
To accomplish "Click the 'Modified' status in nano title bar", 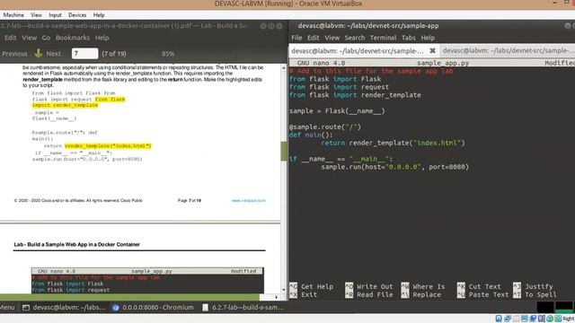I will (x=560, y=63).
